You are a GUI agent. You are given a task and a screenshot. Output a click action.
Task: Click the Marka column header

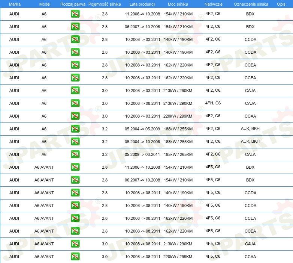pyautogui.click(x=15, y=4)
